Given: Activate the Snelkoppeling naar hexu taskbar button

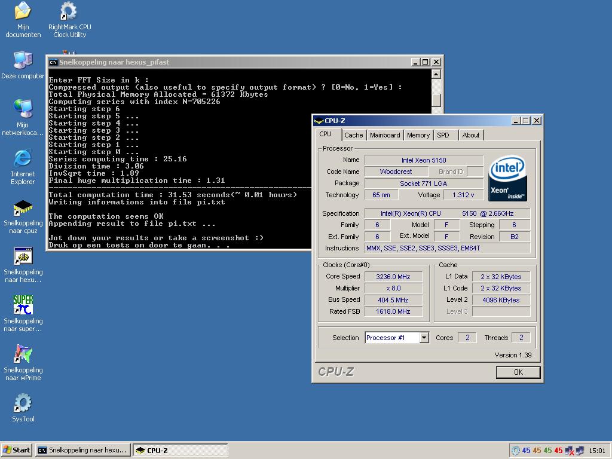Looking at the screenshot, I should 82,450.
